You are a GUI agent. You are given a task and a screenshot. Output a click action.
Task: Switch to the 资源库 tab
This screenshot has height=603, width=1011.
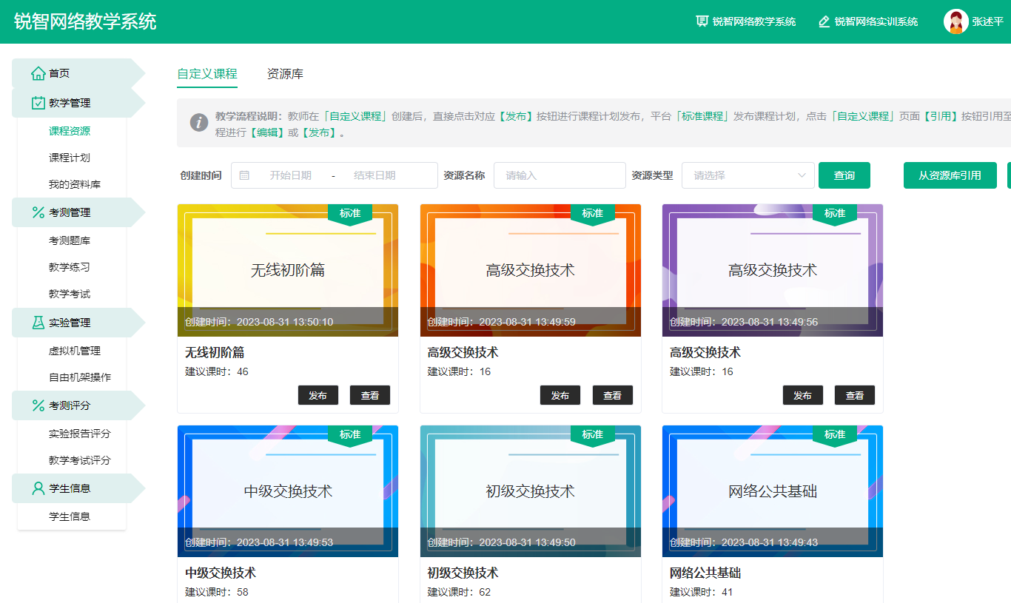285,74
